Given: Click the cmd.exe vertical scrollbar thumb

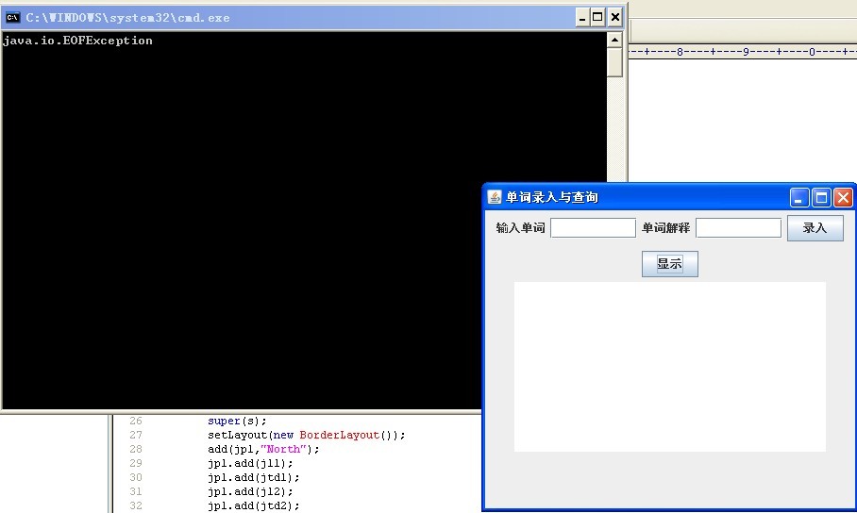Looking at the screenshot, I should coord(614,62).
